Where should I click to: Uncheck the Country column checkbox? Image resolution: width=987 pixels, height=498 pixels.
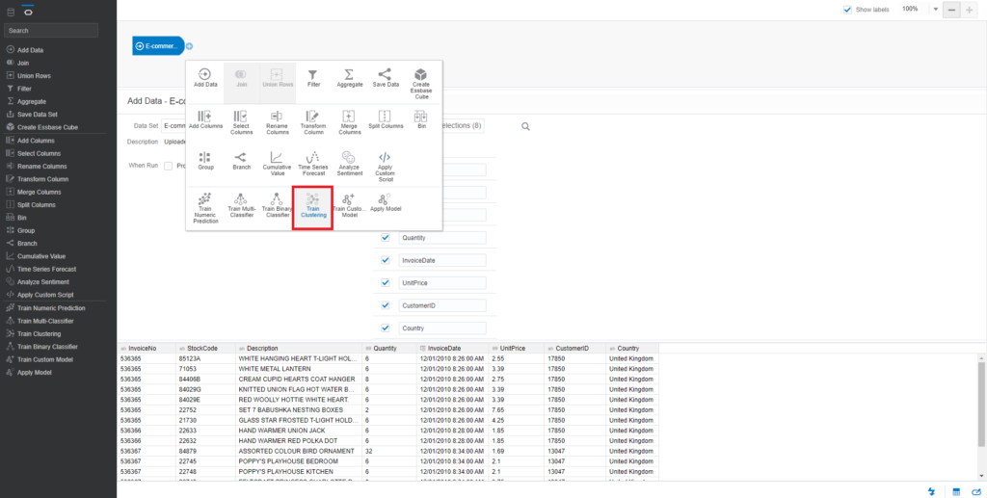(386, 328)
